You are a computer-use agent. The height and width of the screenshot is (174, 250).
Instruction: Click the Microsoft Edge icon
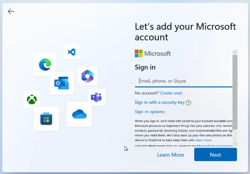tap(45, 65)
